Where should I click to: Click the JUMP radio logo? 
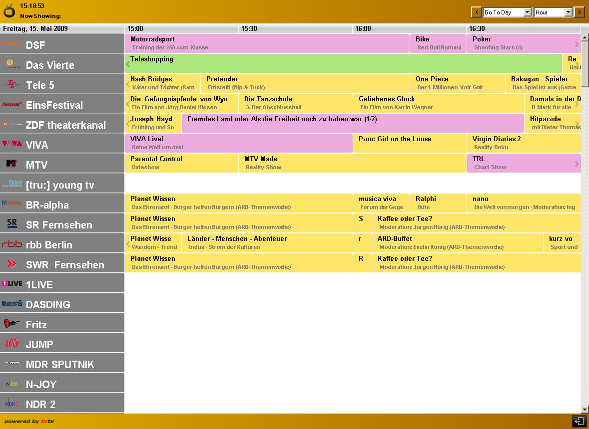[11, 344]
